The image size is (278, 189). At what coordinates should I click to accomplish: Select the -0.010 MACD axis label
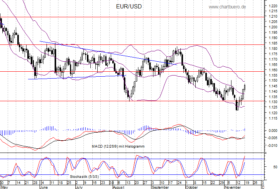pos(270,146)
